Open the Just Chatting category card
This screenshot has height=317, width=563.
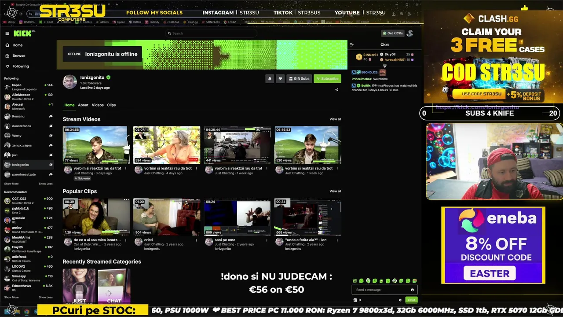tap(79, 286)
